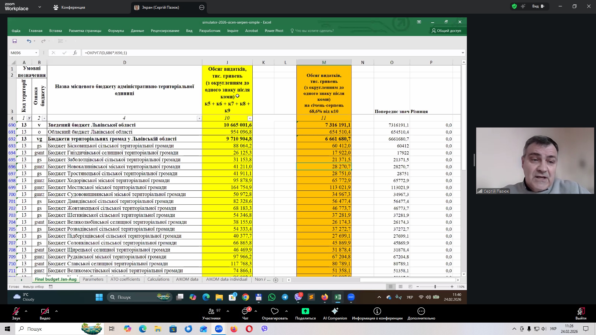Open the Reactions heart icon
The image size is (596, 335).
coord(274,311)
